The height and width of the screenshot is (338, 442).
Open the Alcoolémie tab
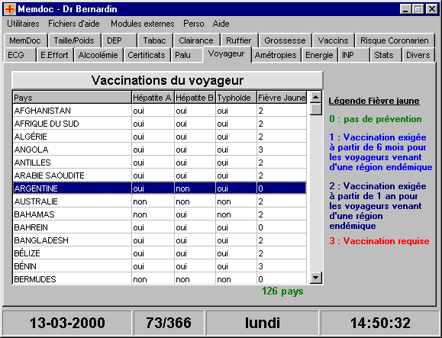(98, 55)
